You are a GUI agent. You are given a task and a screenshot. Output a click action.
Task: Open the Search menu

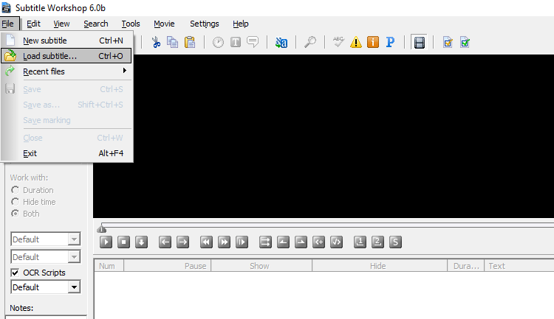click(96, 24)
